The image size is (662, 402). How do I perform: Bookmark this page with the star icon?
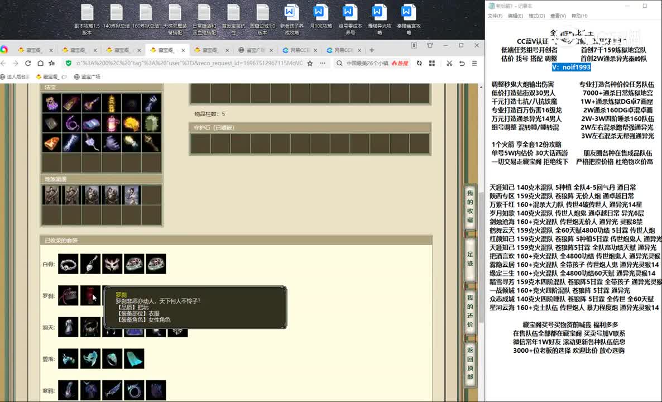coord(310,63)
